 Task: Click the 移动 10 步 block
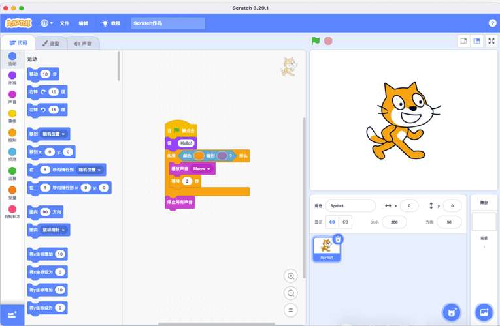(43, 74)
